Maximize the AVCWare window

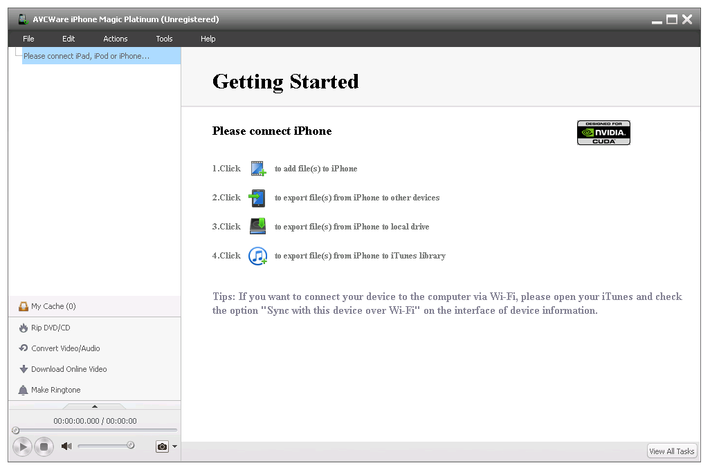click(672, 19)
